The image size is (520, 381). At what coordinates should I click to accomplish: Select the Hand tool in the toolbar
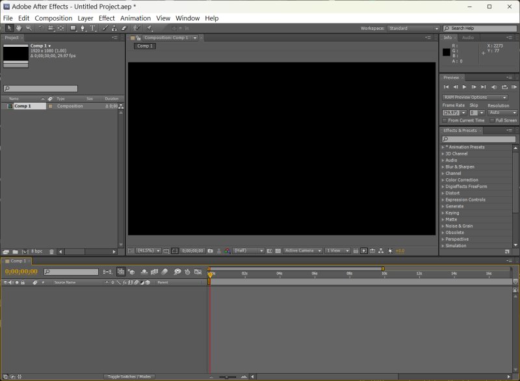click(19, 29)
